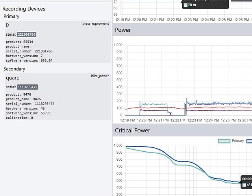Click the Primary devices subheading

click(x=11, y=16)
